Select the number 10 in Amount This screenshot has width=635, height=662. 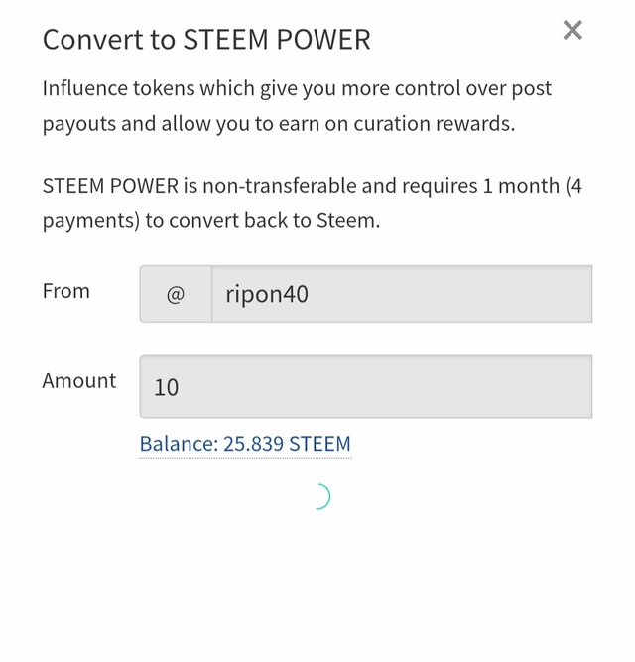pyautogui.click(x=167, y=387)
